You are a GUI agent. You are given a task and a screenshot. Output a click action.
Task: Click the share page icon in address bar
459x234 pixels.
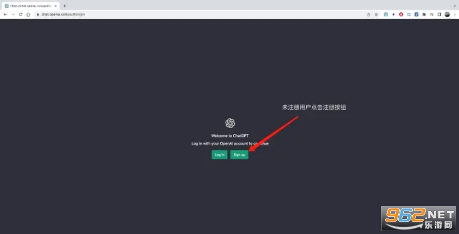369,14
